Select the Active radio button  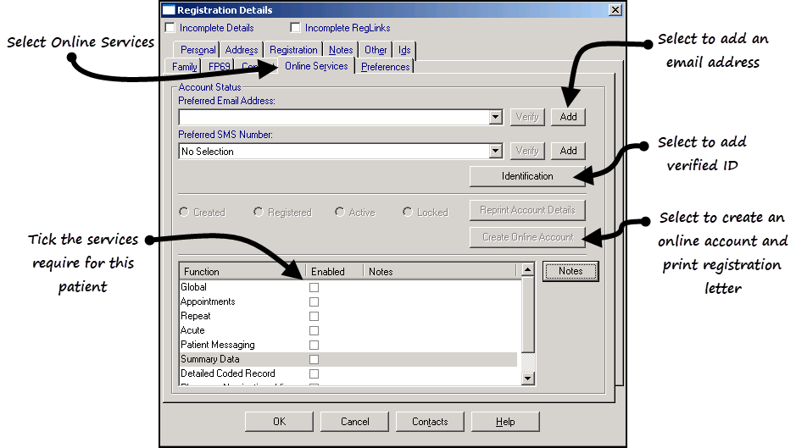[x=340, y=212]
